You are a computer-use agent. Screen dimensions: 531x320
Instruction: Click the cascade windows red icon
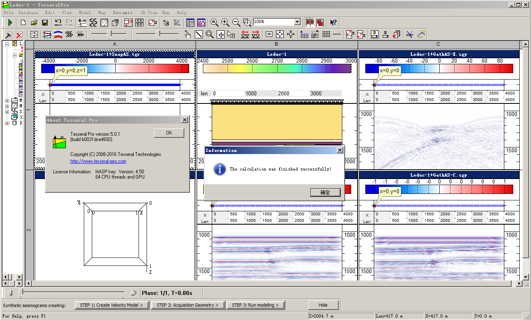320,23
